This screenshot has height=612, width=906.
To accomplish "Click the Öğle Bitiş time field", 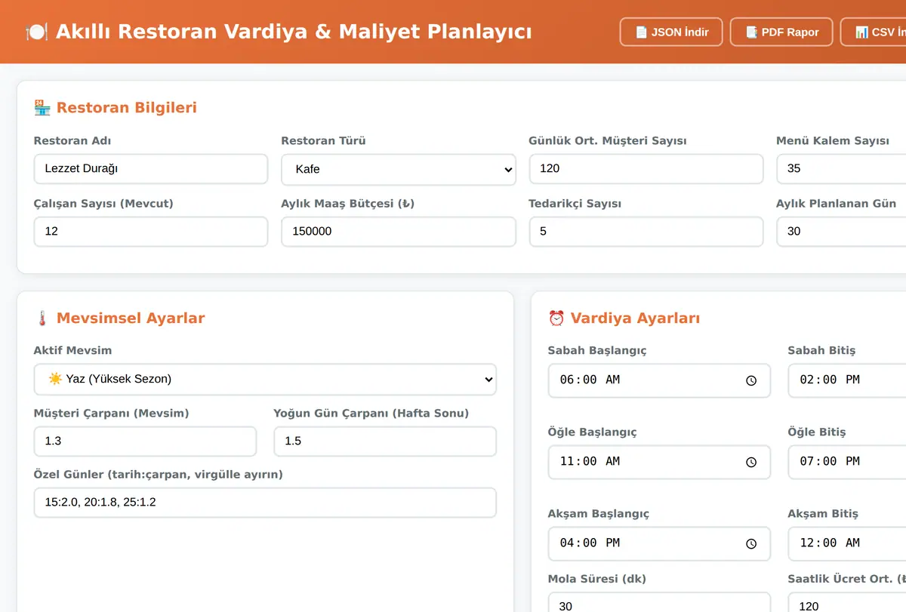I will click(x=847, y=462).
